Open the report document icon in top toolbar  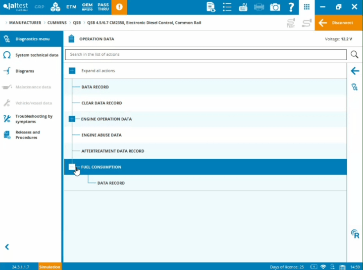tap(211, 7)
